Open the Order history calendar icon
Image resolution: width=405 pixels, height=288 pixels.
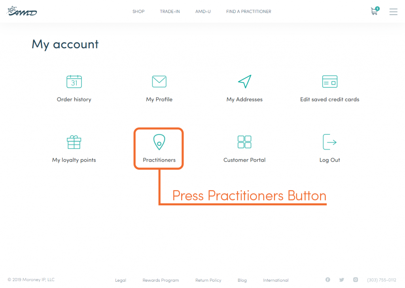click(x=74, y=81)
